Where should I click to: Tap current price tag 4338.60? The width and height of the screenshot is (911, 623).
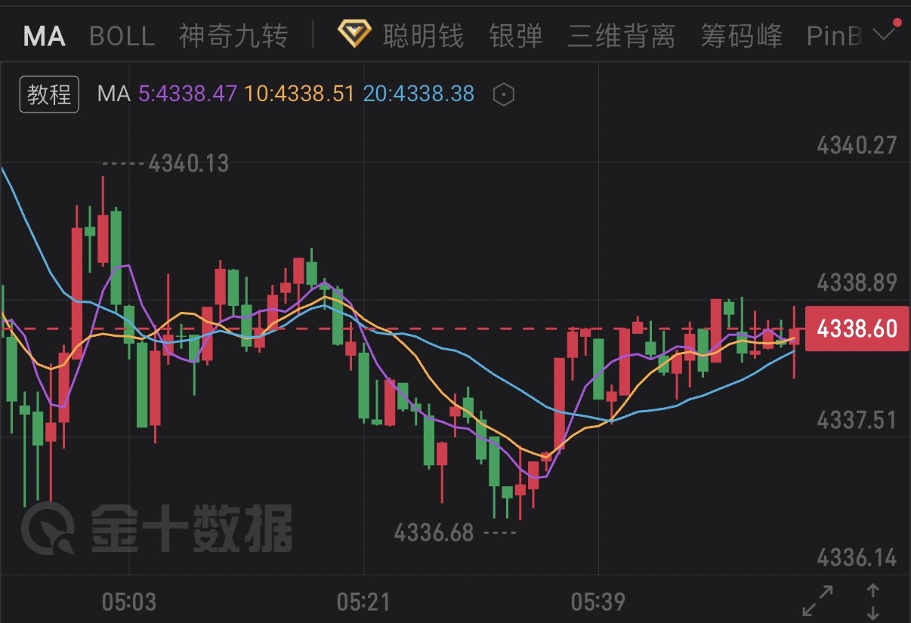pos(857,328)
